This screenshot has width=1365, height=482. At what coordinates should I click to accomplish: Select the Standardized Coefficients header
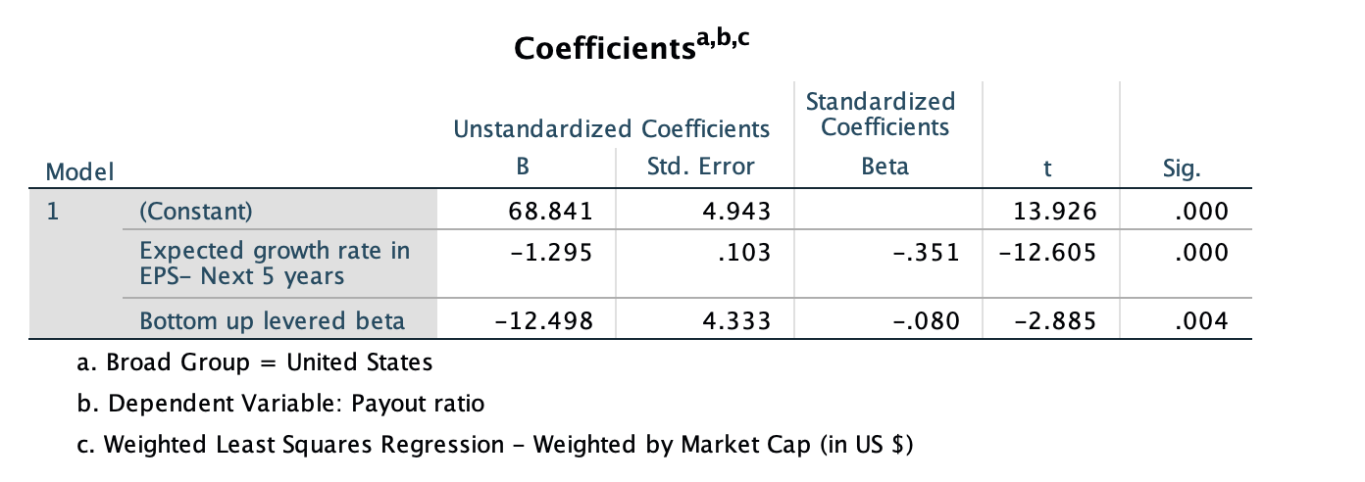point(880,114)
